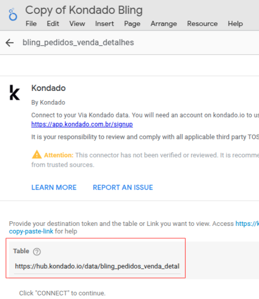The width and height of the screenshot is (259, 299).
Task: Go back using the left arrow
Action: point(10,43)
